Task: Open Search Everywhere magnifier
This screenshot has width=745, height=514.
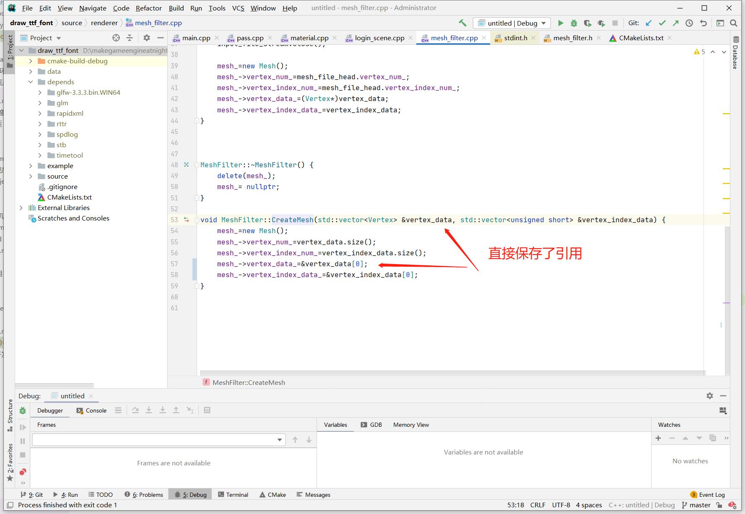Action: click(734, 23)
